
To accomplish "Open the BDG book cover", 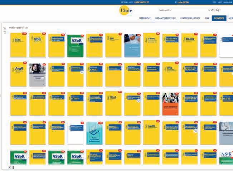I will click(x=38, y=45).
